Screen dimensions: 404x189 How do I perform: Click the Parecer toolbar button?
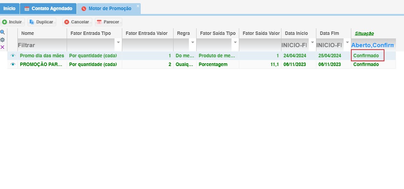click(x=108, y=22)
